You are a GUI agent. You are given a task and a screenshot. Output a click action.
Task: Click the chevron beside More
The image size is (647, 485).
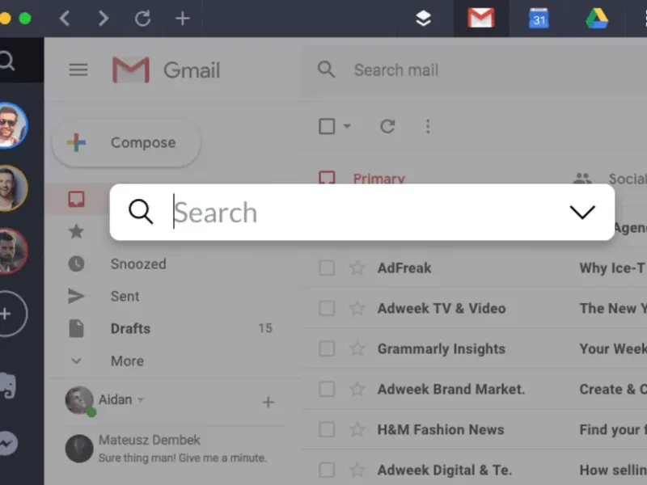(x=76, y=361)
